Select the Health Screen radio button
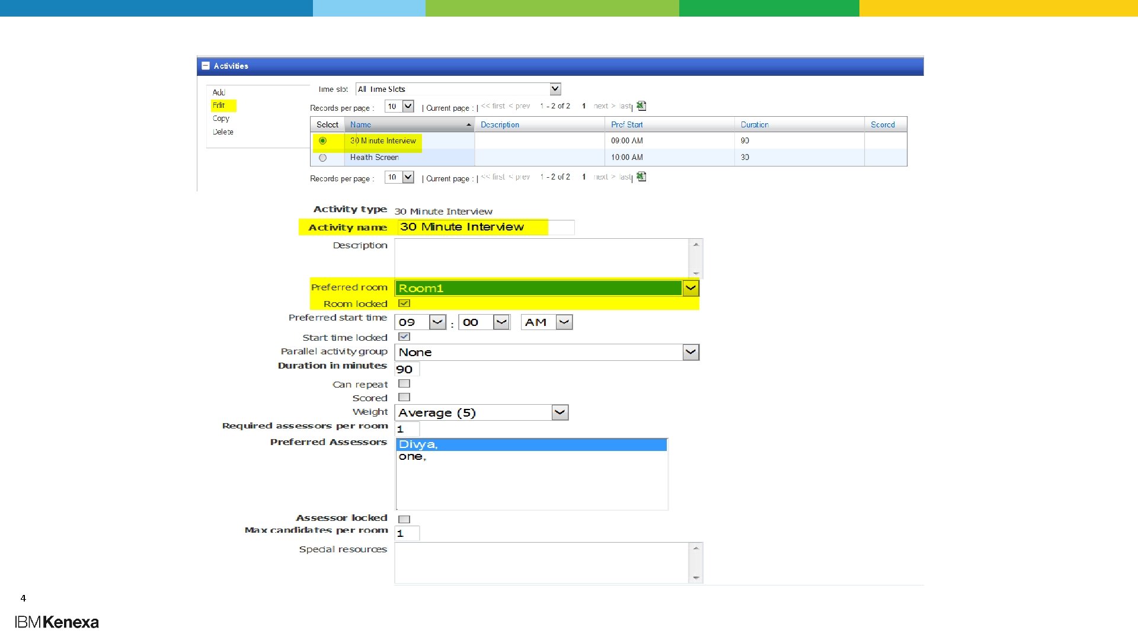1138x640 pixels. pyautogui.click(x=323, y=158)
